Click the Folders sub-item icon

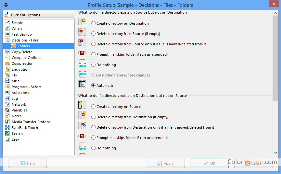[13, 46]
